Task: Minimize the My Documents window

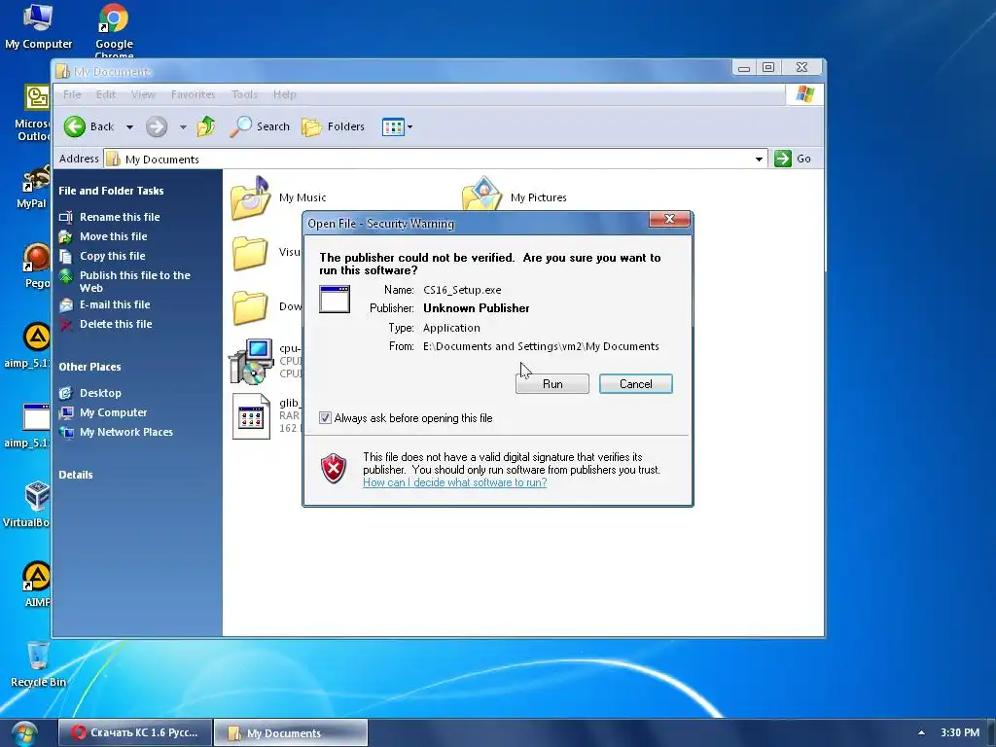Action: pos(744,67)
